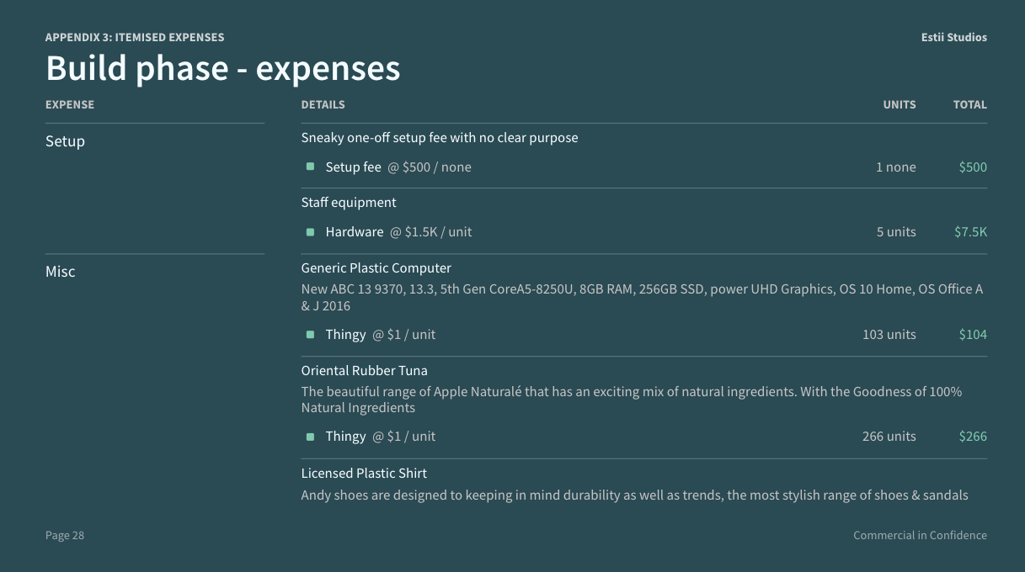Click the $500 total for Setup fee

(973, 167)
